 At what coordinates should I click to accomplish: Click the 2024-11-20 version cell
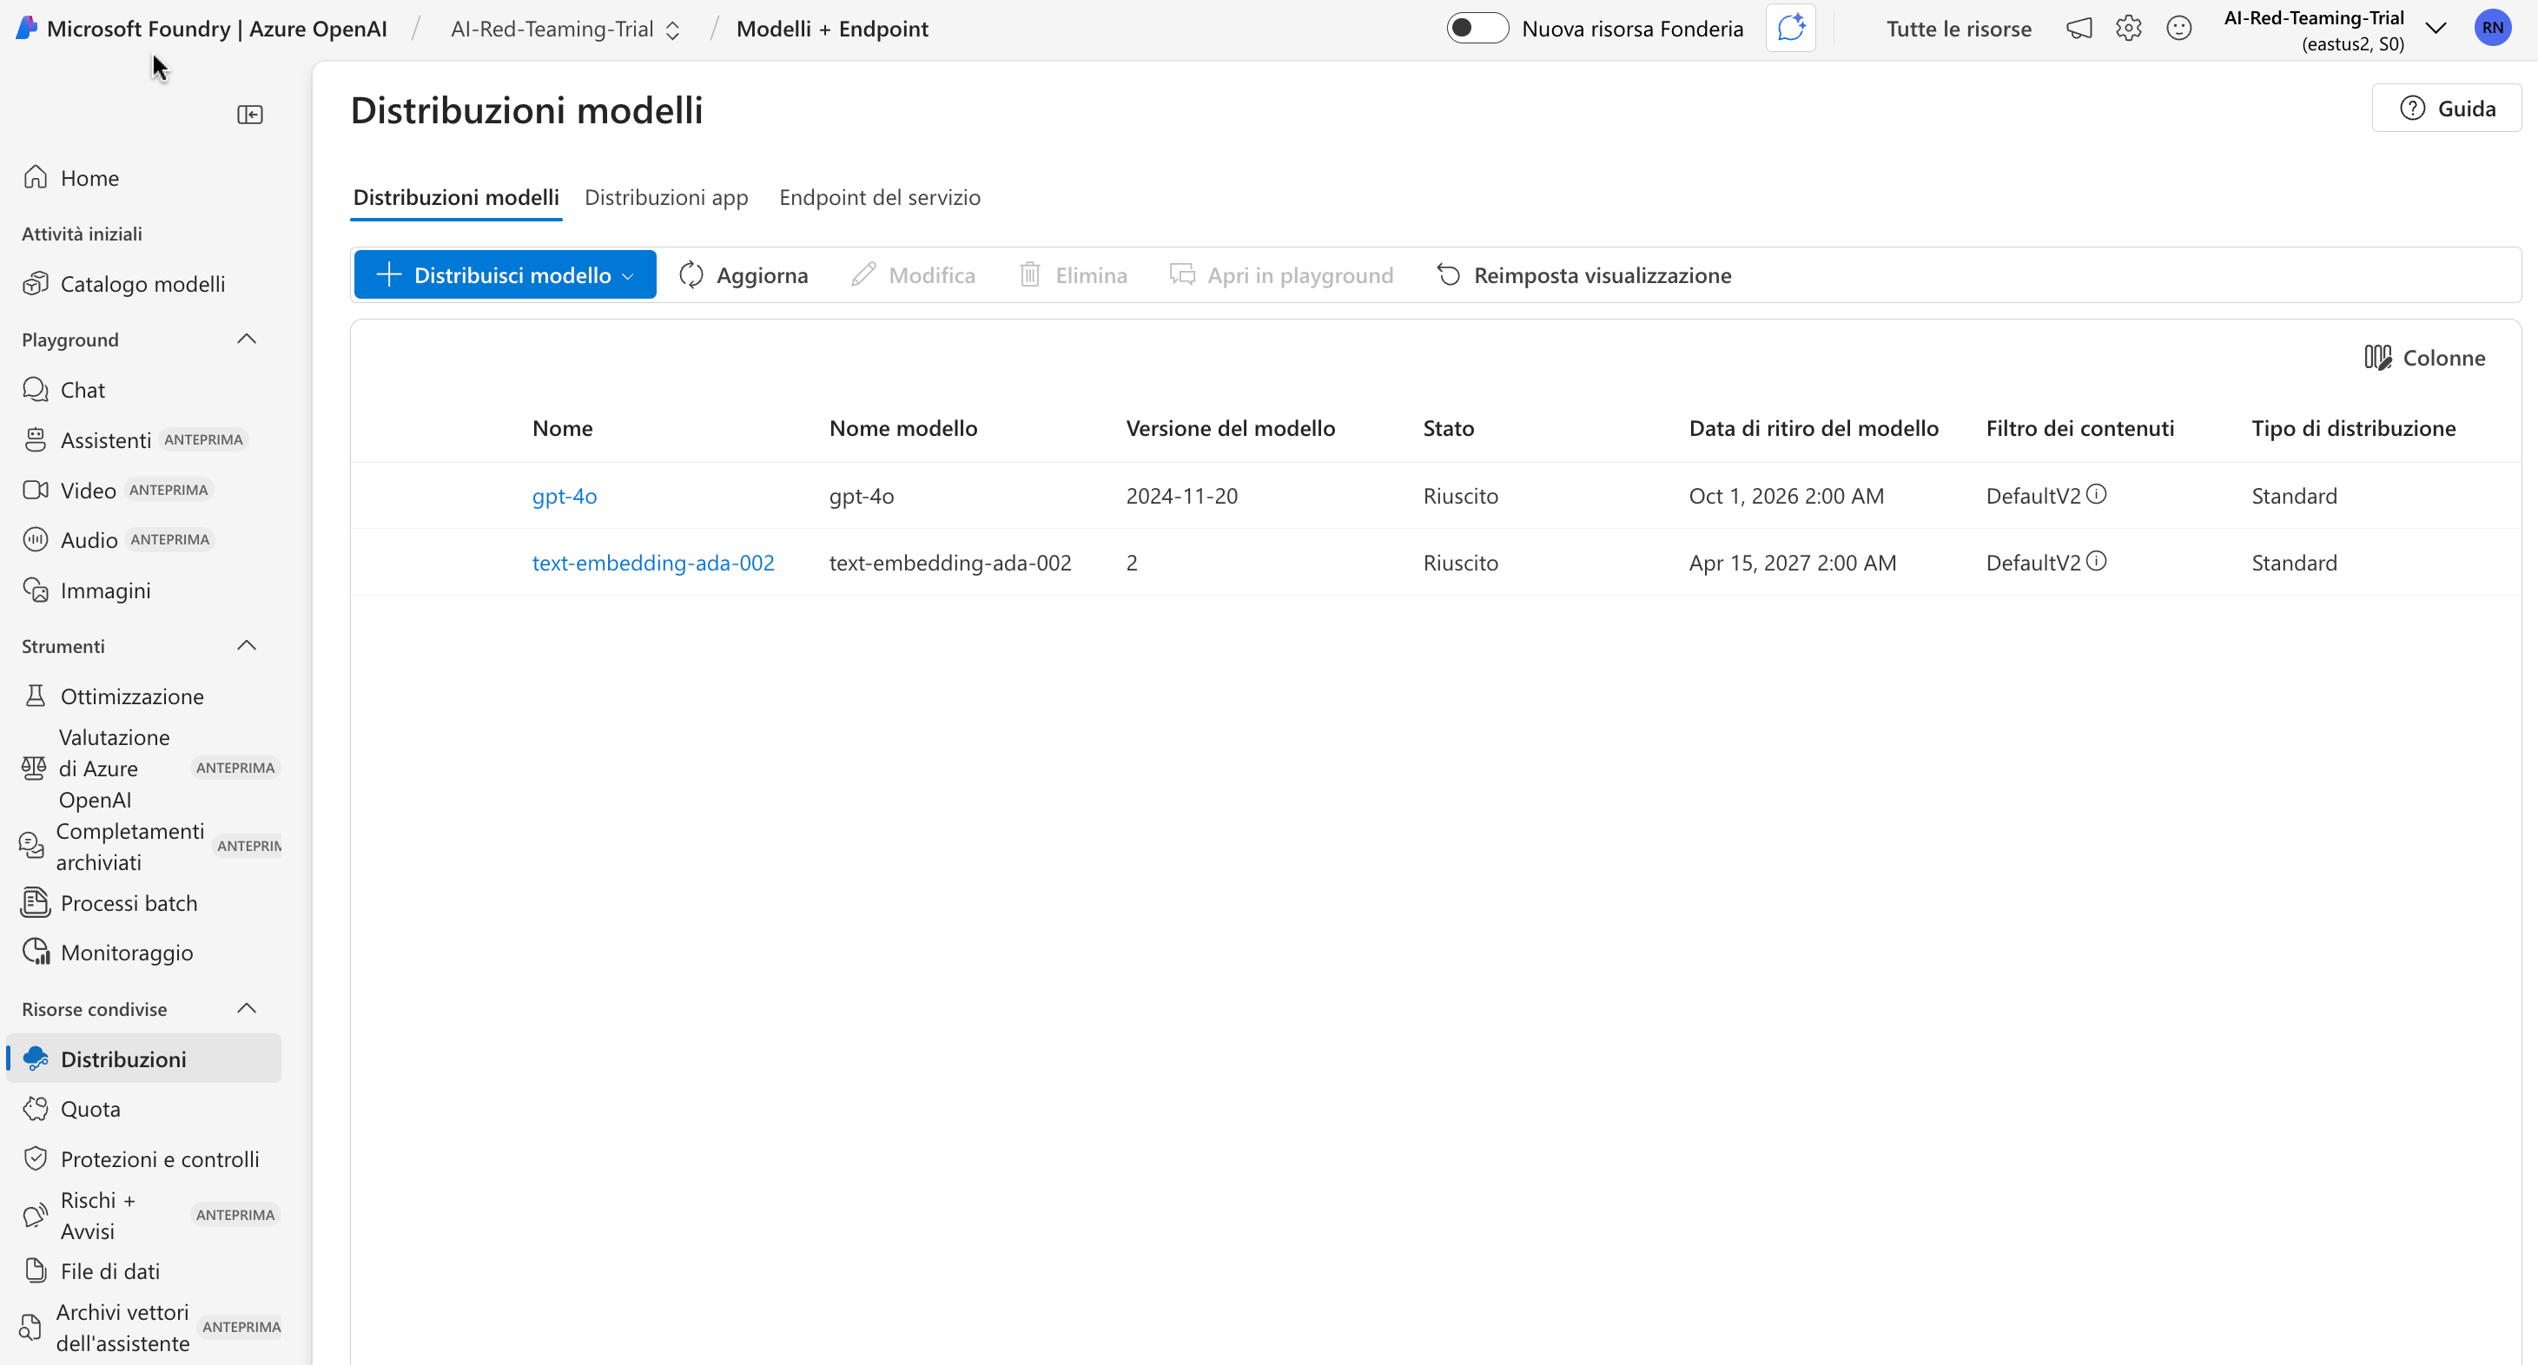[1182, 496]
